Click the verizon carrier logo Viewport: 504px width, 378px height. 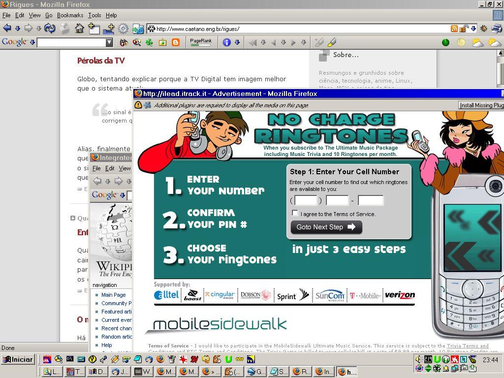[x=400, y=295]
